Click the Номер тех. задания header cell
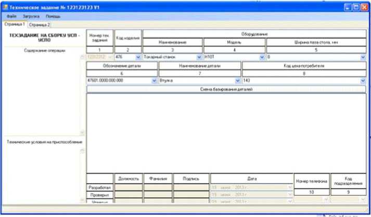 [99, 38]
